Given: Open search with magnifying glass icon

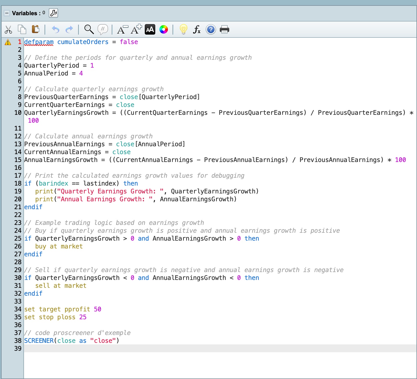Looking at the screenshot, I should (x=89, y=30).
